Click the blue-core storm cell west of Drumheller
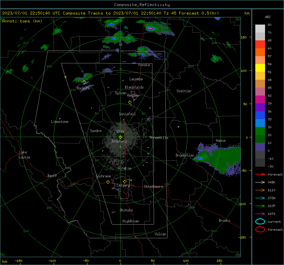The height and width of the screenshot is (265, 284). [x=200, y=158]
